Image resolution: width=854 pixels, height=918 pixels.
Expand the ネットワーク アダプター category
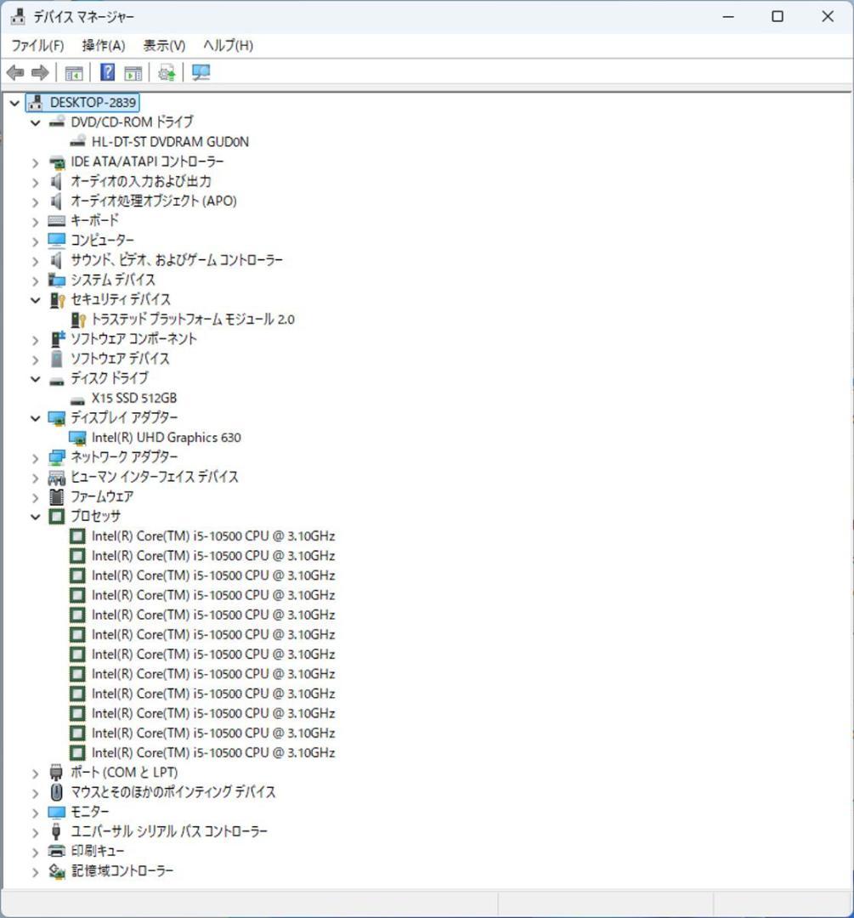point(35,456)
